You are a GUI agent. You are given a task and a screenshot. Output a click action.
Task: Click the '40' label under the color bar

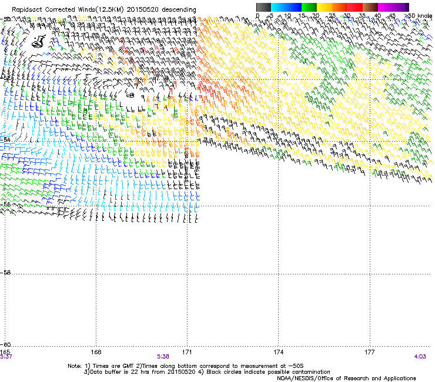377,16
